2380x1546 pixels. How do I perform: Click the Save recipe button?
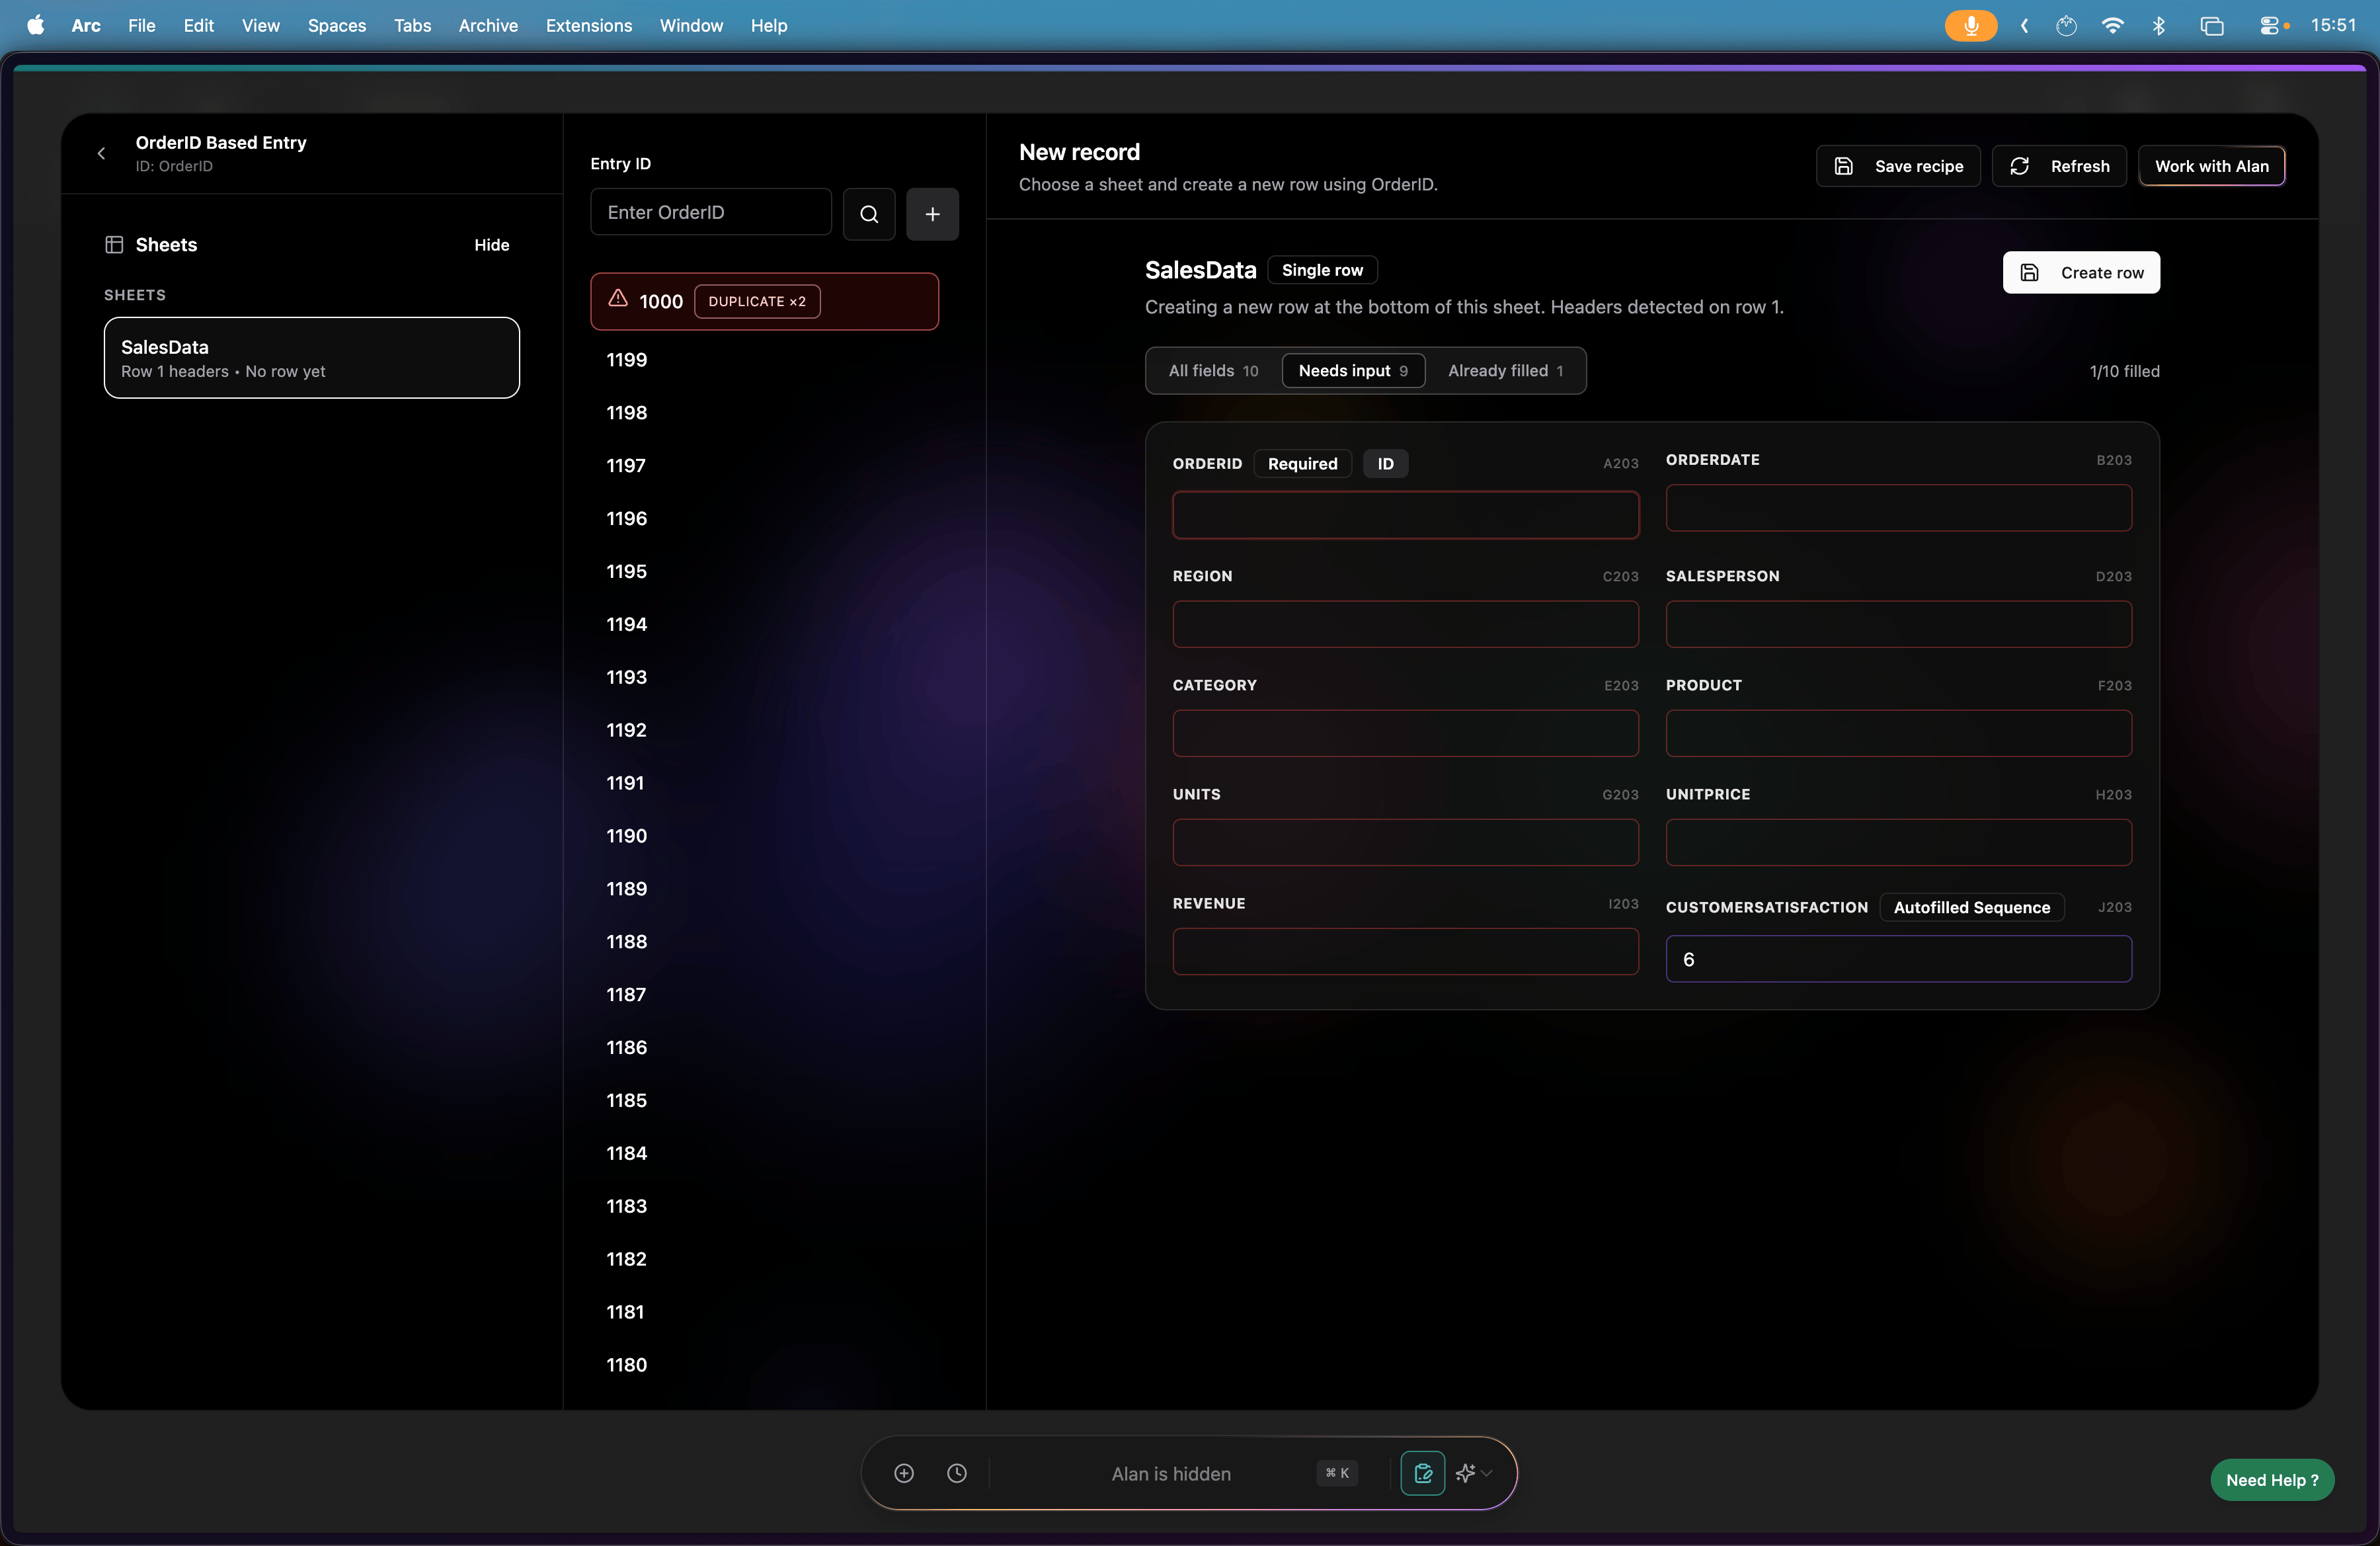pyautogui.click(x=1898, y=166)
